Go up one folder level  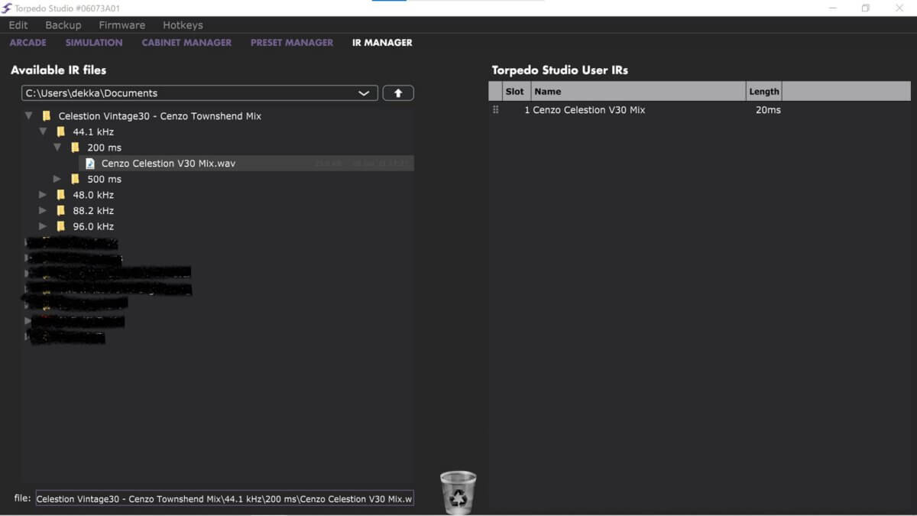click(398, 93)
